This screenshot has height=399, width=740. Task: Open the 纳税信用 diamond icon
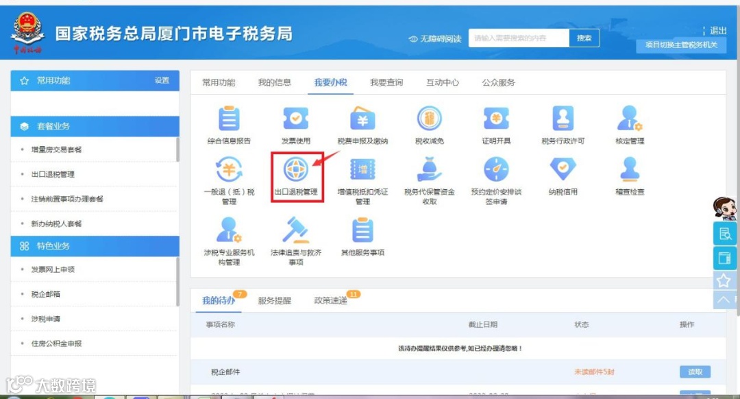point(563,169)
